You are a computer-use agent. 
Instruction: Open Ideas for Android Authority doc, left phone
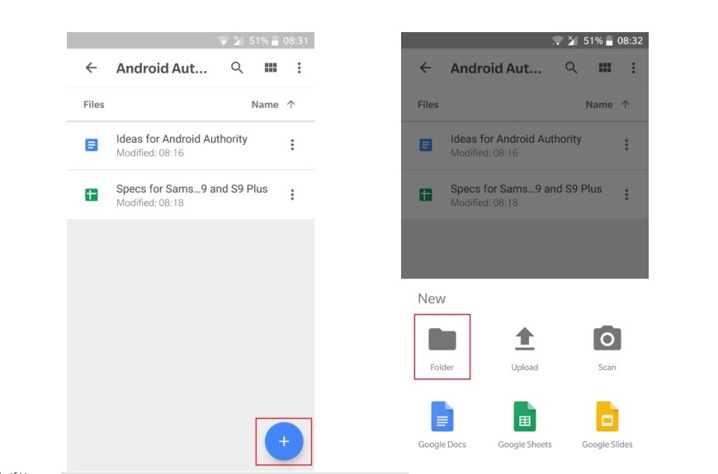pos(191,145)
